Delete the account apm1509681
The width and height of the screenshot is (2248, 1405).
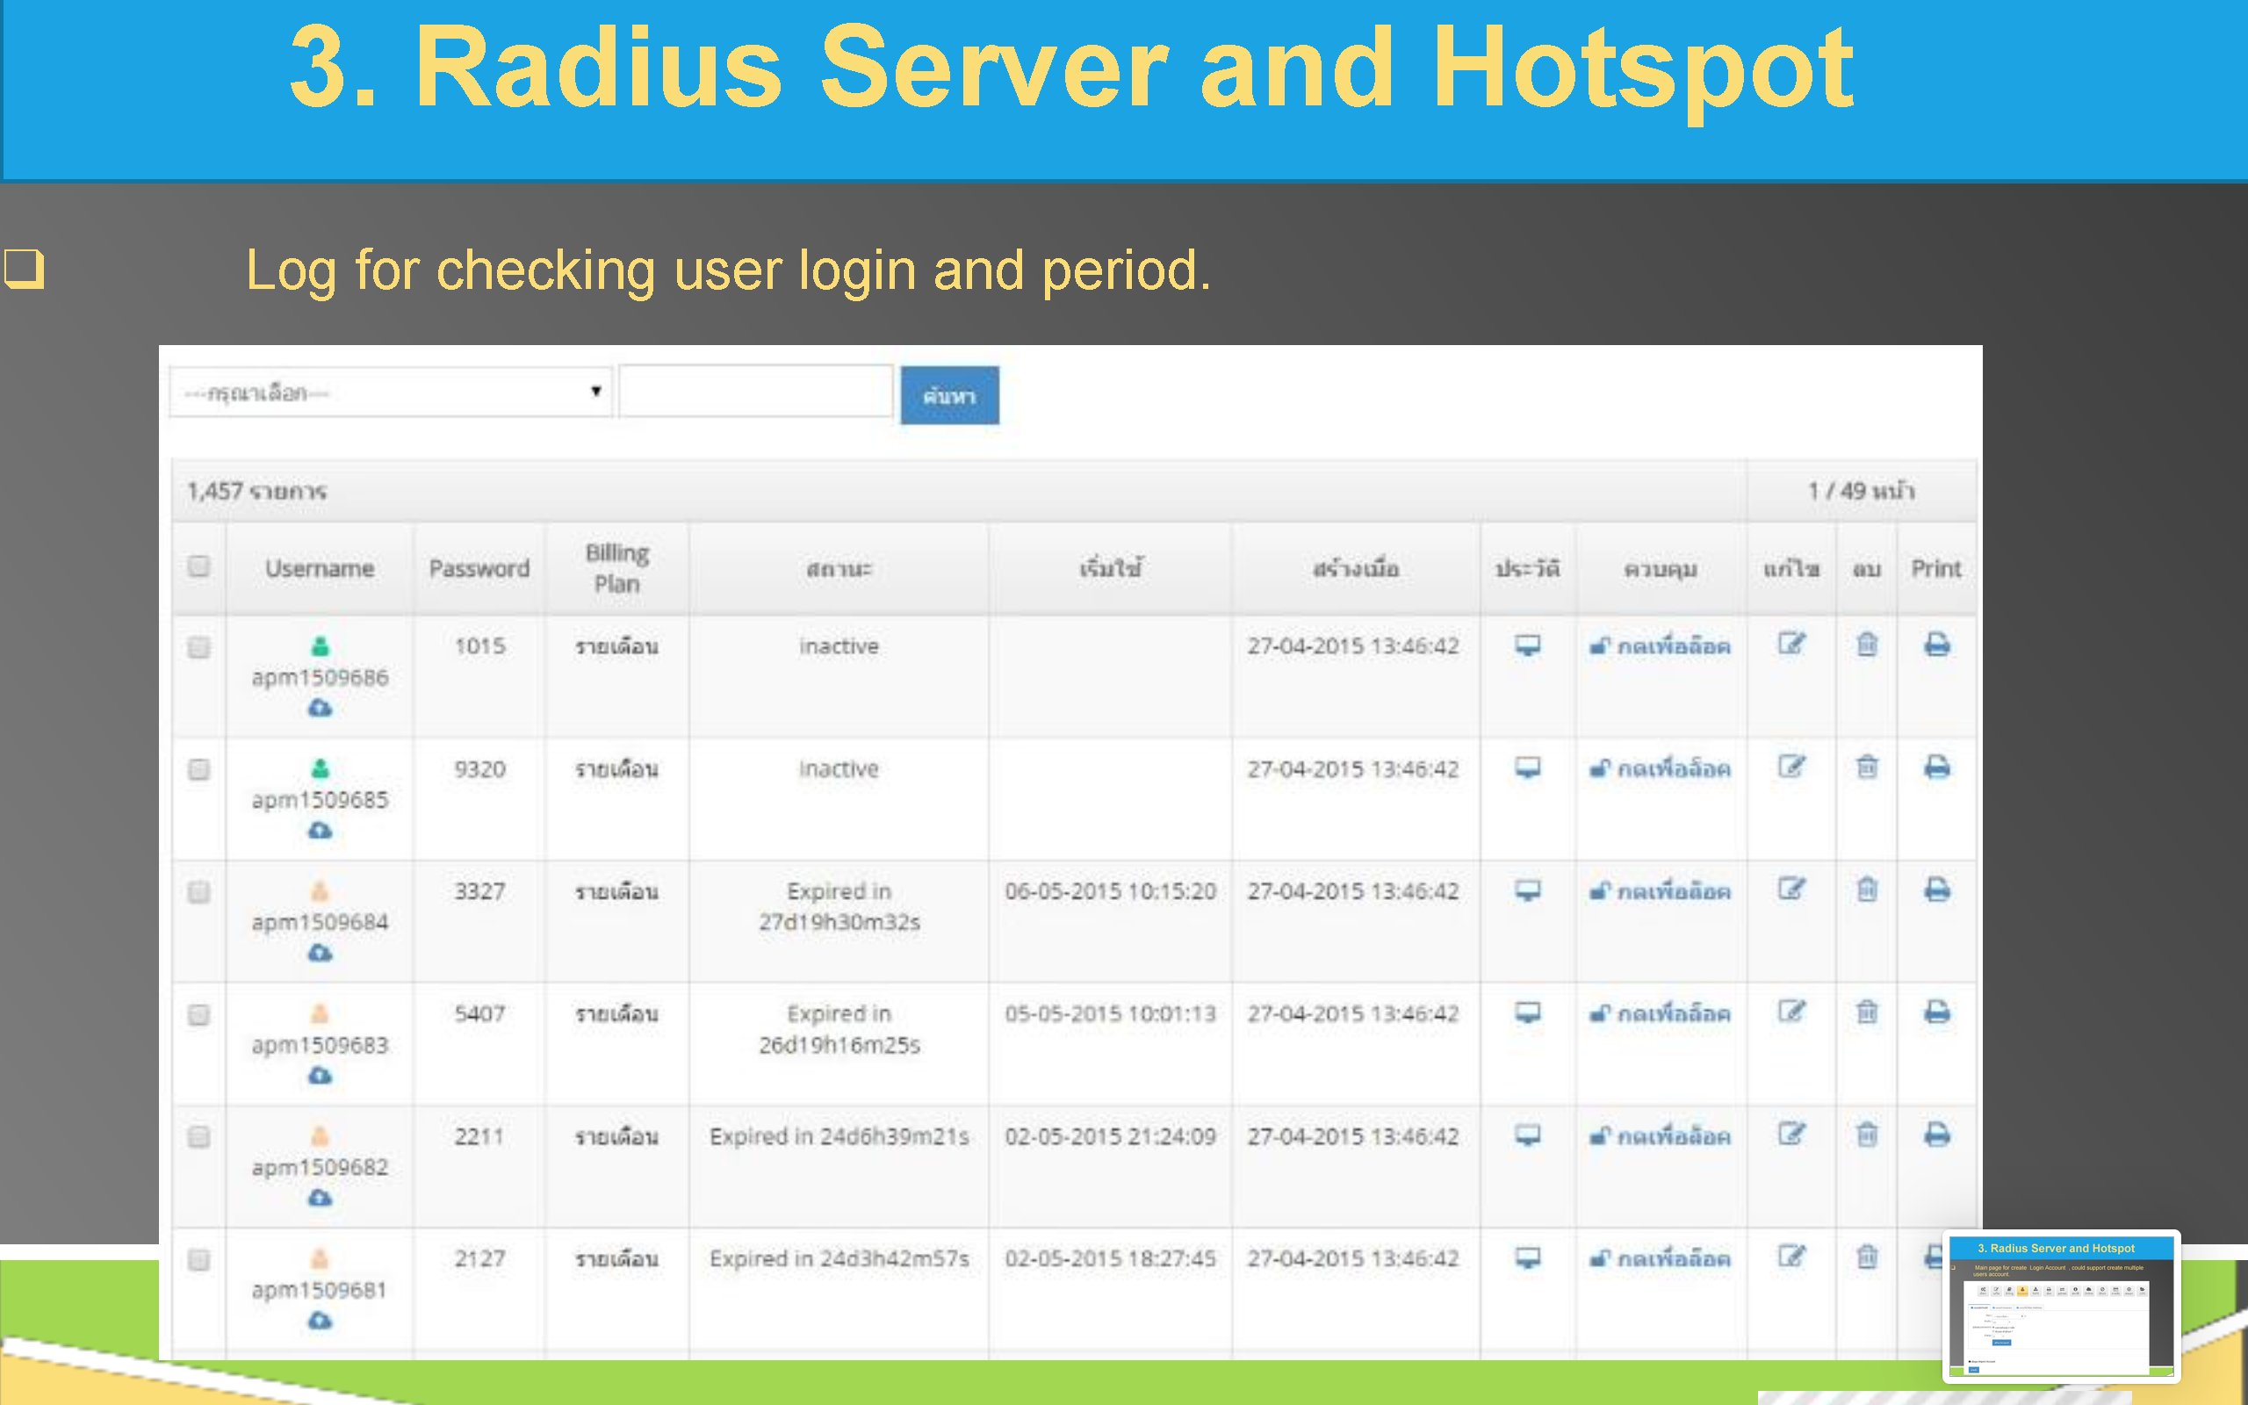(x=1865, y=1257)
